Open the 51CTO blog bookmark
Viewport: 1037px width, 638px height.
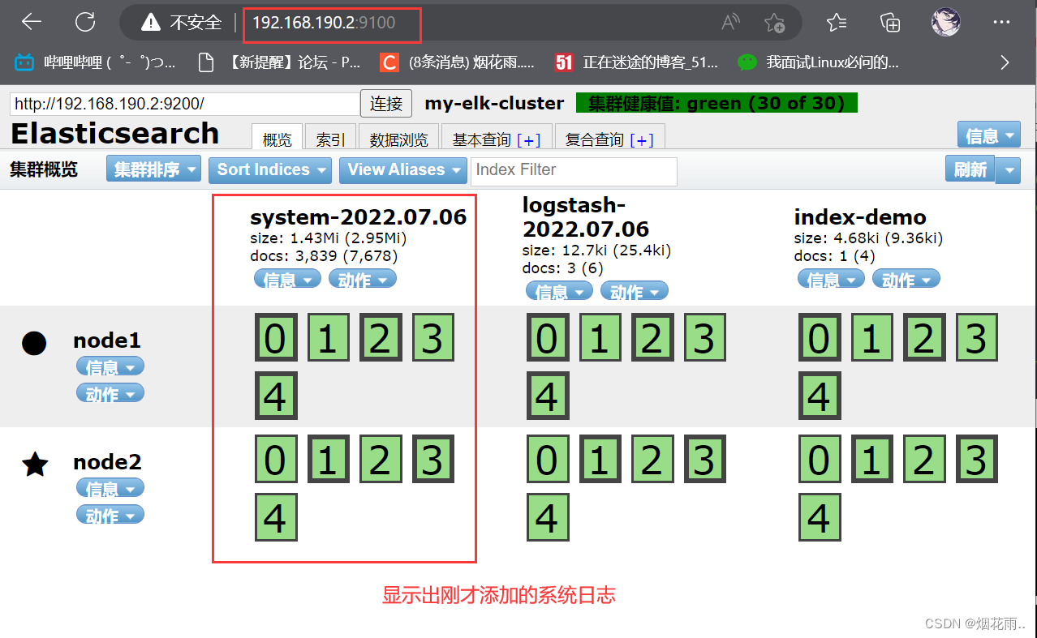tap(635, 62)
